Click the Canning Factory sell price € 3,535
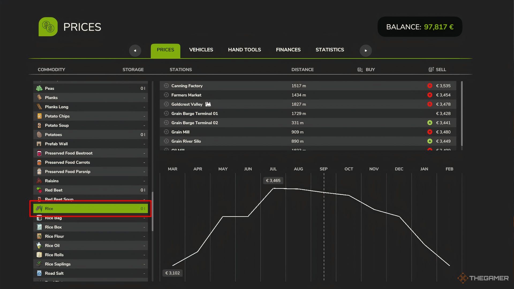This screenshot has height=289, width=514. (443, 86)
